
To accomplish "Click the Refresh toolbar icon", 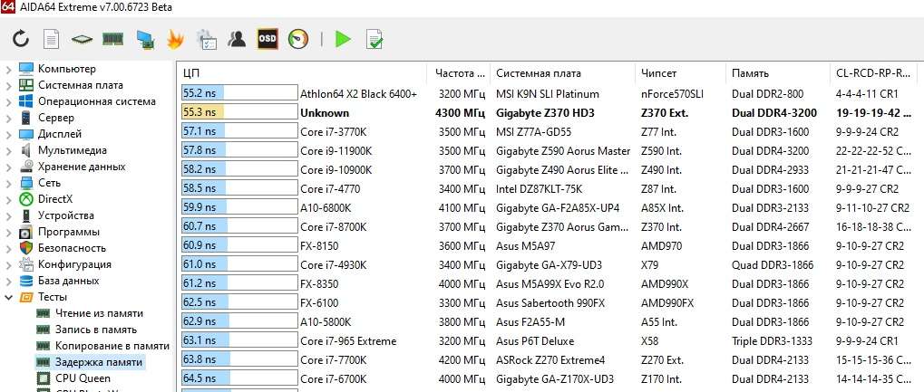I will 21,40.
